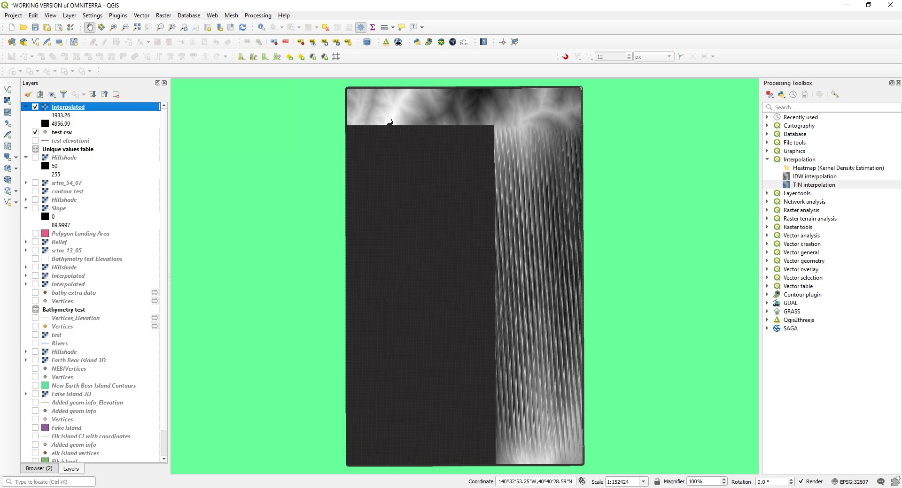
Task: Save the project with the floppy disk icon
Action: (35, 27)
